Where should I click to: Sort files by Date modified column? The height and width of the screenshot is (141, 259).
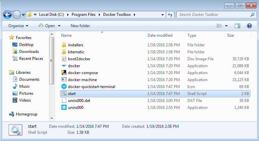coord(160,35)
